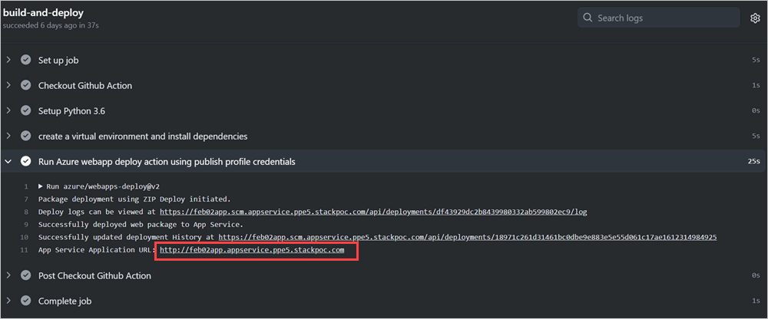Expand the Set up job step
This screenshot has width=768, height=319.
tap(8, 60)
